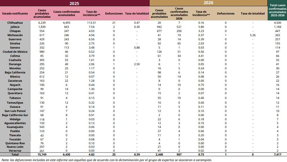287x162 pixels.
Task: Click the Baja California Sur row label
Action: coord(15,115)
